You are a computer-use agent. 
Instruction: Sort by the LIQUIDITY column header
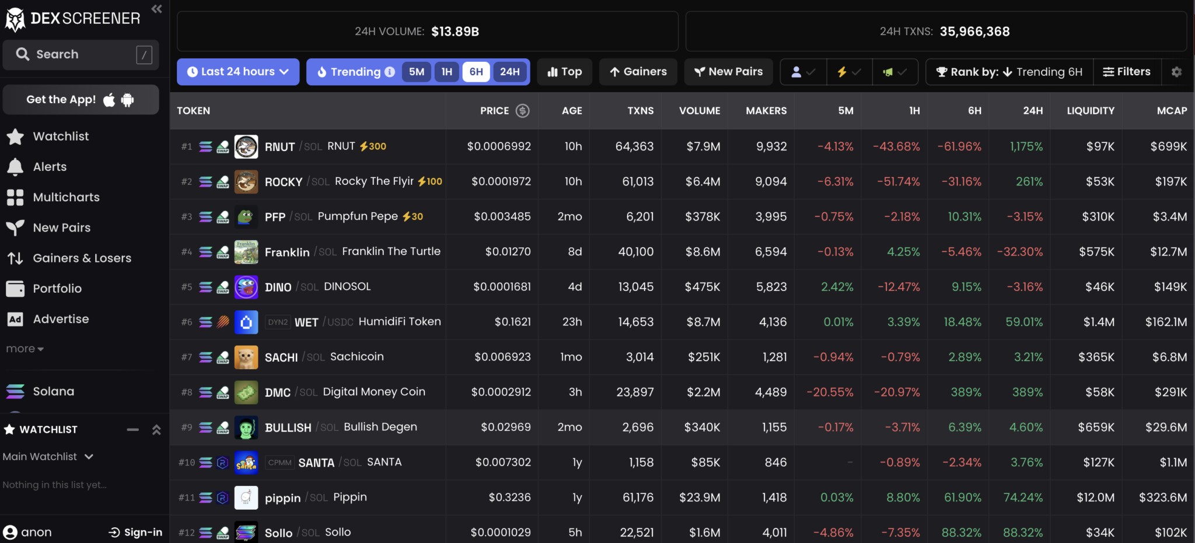(x=1091, y=111)
